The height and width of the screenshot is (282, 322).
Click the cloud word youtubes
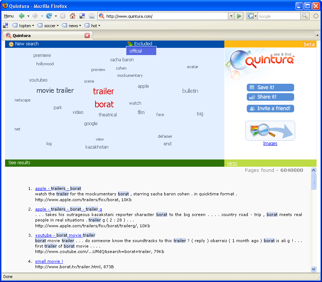pyautogui.click(x=38, y=80)
